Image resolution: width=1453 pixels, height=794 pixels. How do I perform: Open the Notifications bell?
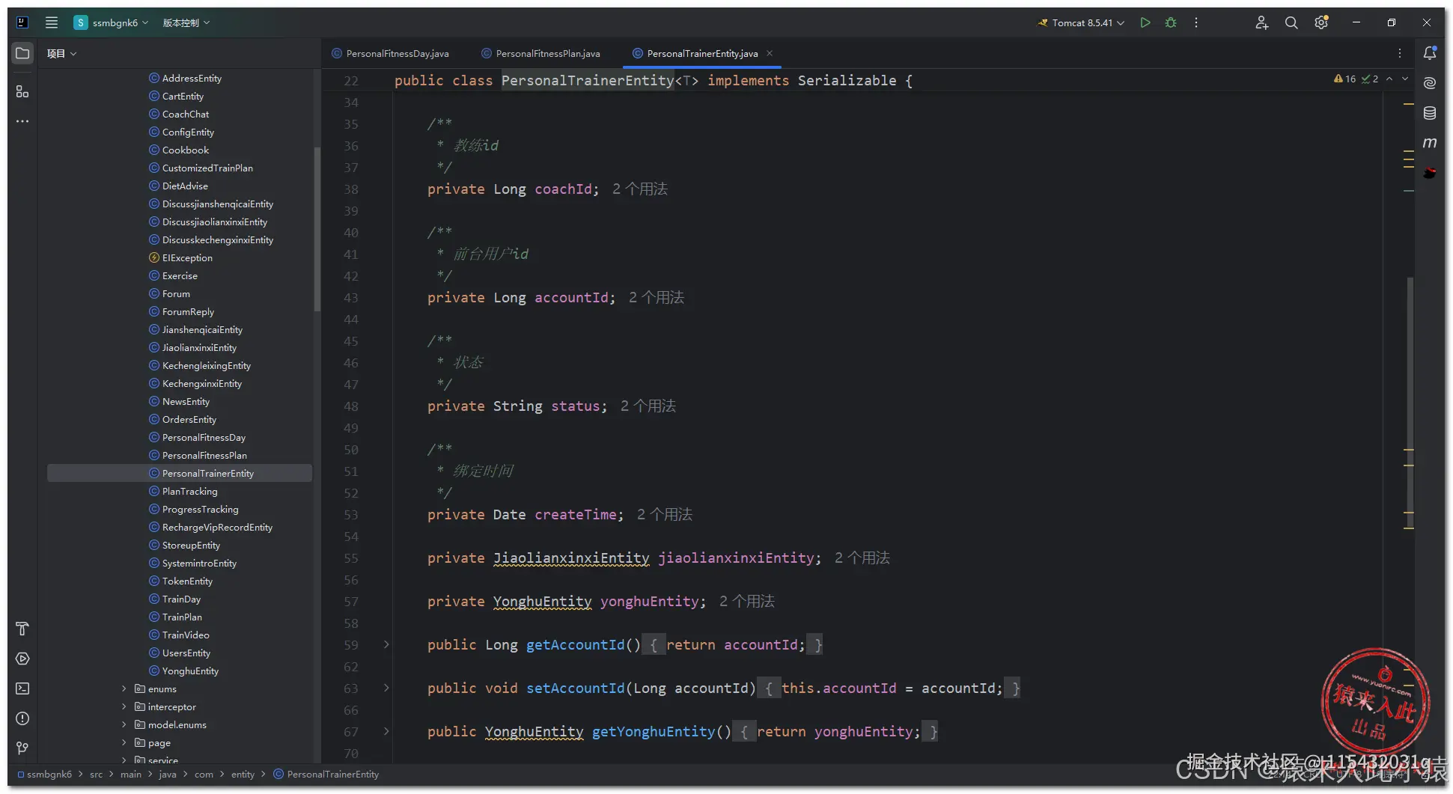[x=1430, y=53]
